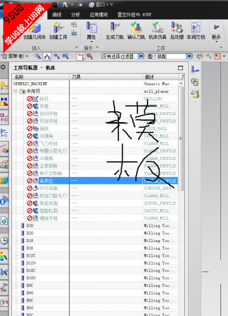Select the 开放开粗 operation

(x=49, y=121)
